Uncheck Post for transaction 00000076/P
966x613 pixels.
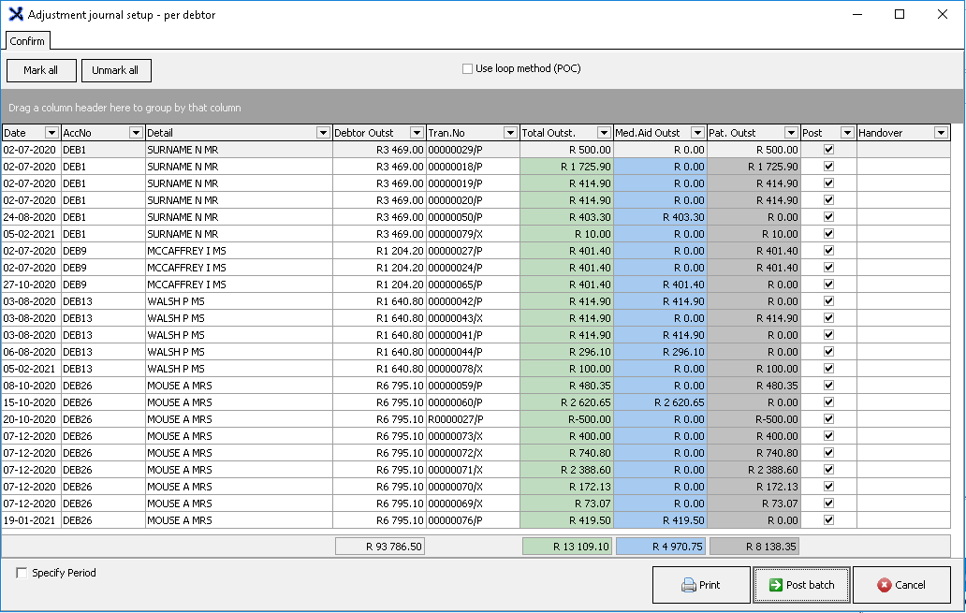click(828, 520)
